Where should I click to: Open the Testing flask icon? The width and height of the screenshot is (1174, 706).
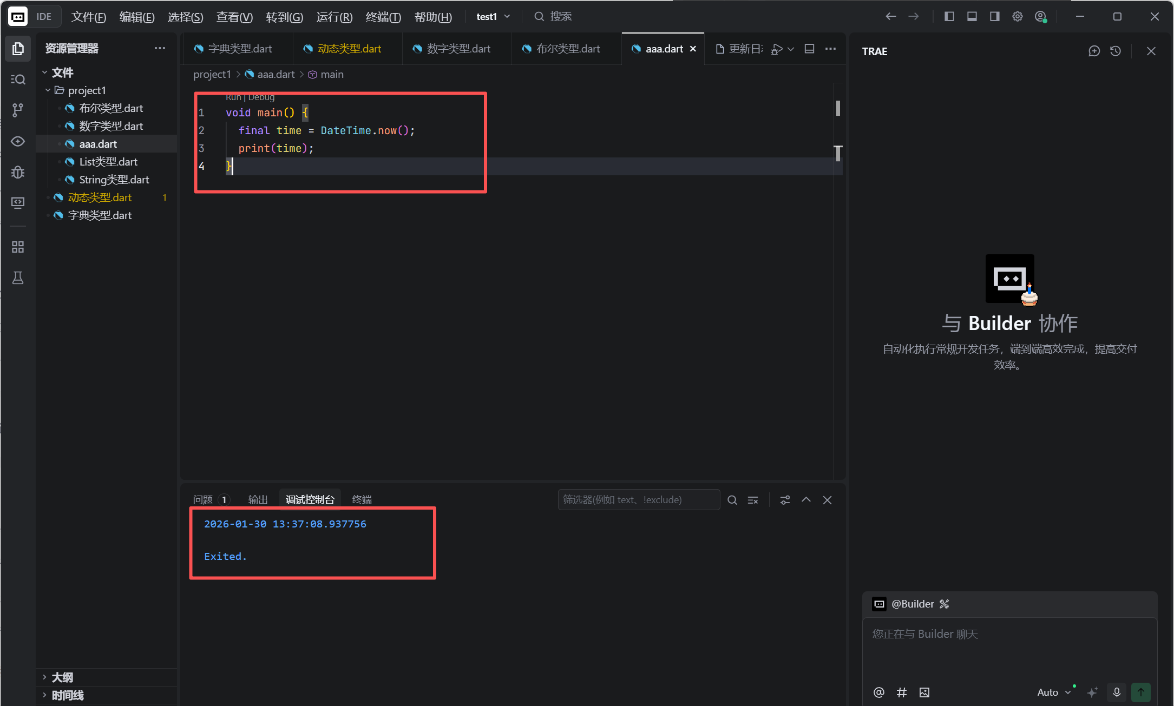coord(18,278)
